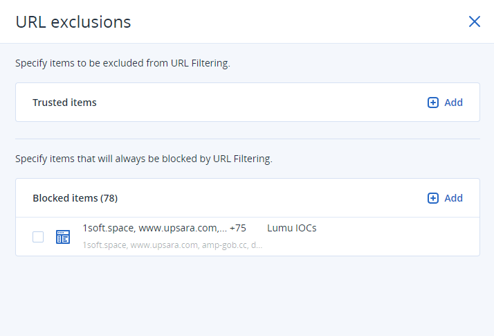Click the plus icon for Trusted items
This screenshot has height=336, width=494.
pyautogui.click(x=433, y=103)
